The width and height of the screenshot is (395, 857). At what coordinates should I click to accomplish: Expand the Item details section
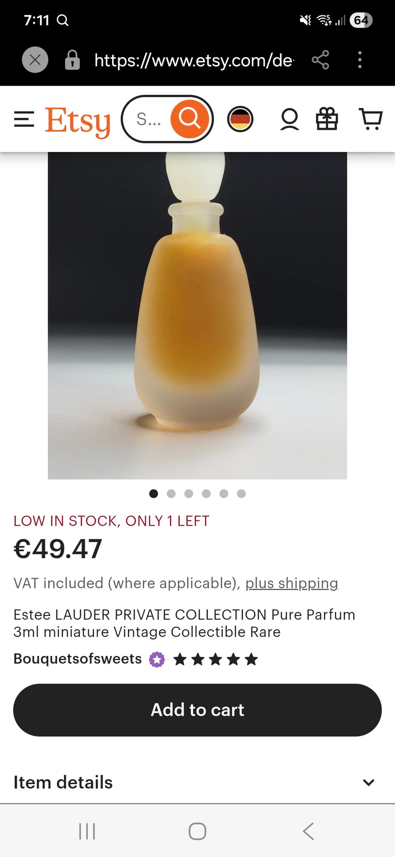197,782
